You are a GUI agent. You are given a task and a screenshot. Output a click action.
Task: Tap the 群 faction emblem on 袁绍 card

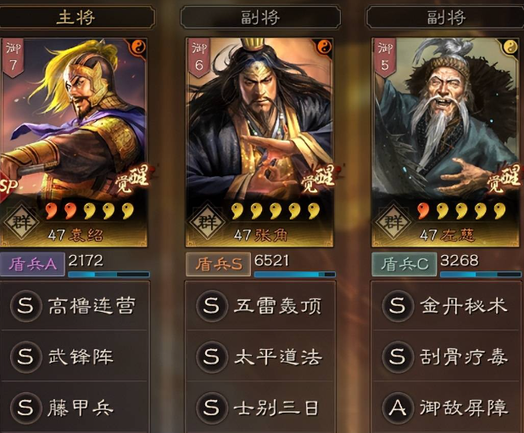20,221
